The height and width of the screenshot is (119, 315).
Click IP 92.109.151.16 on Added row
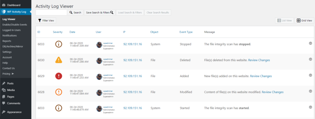pos(132,76)
